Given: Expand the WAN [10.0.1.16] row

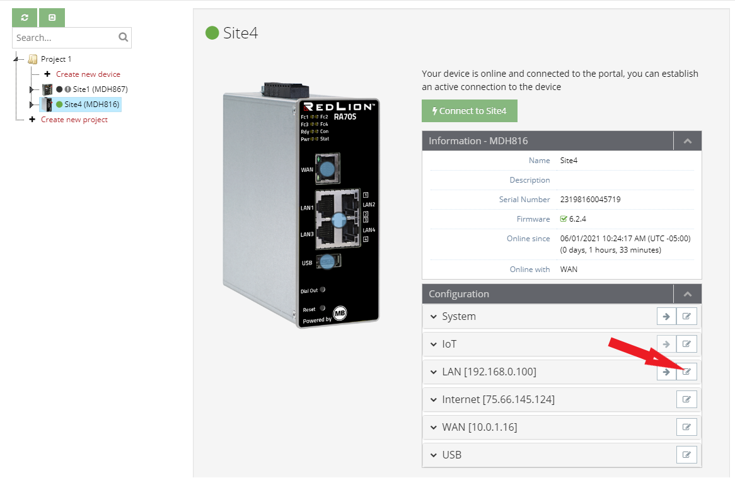Looking at the screenshot, I should tap(434, 428).
